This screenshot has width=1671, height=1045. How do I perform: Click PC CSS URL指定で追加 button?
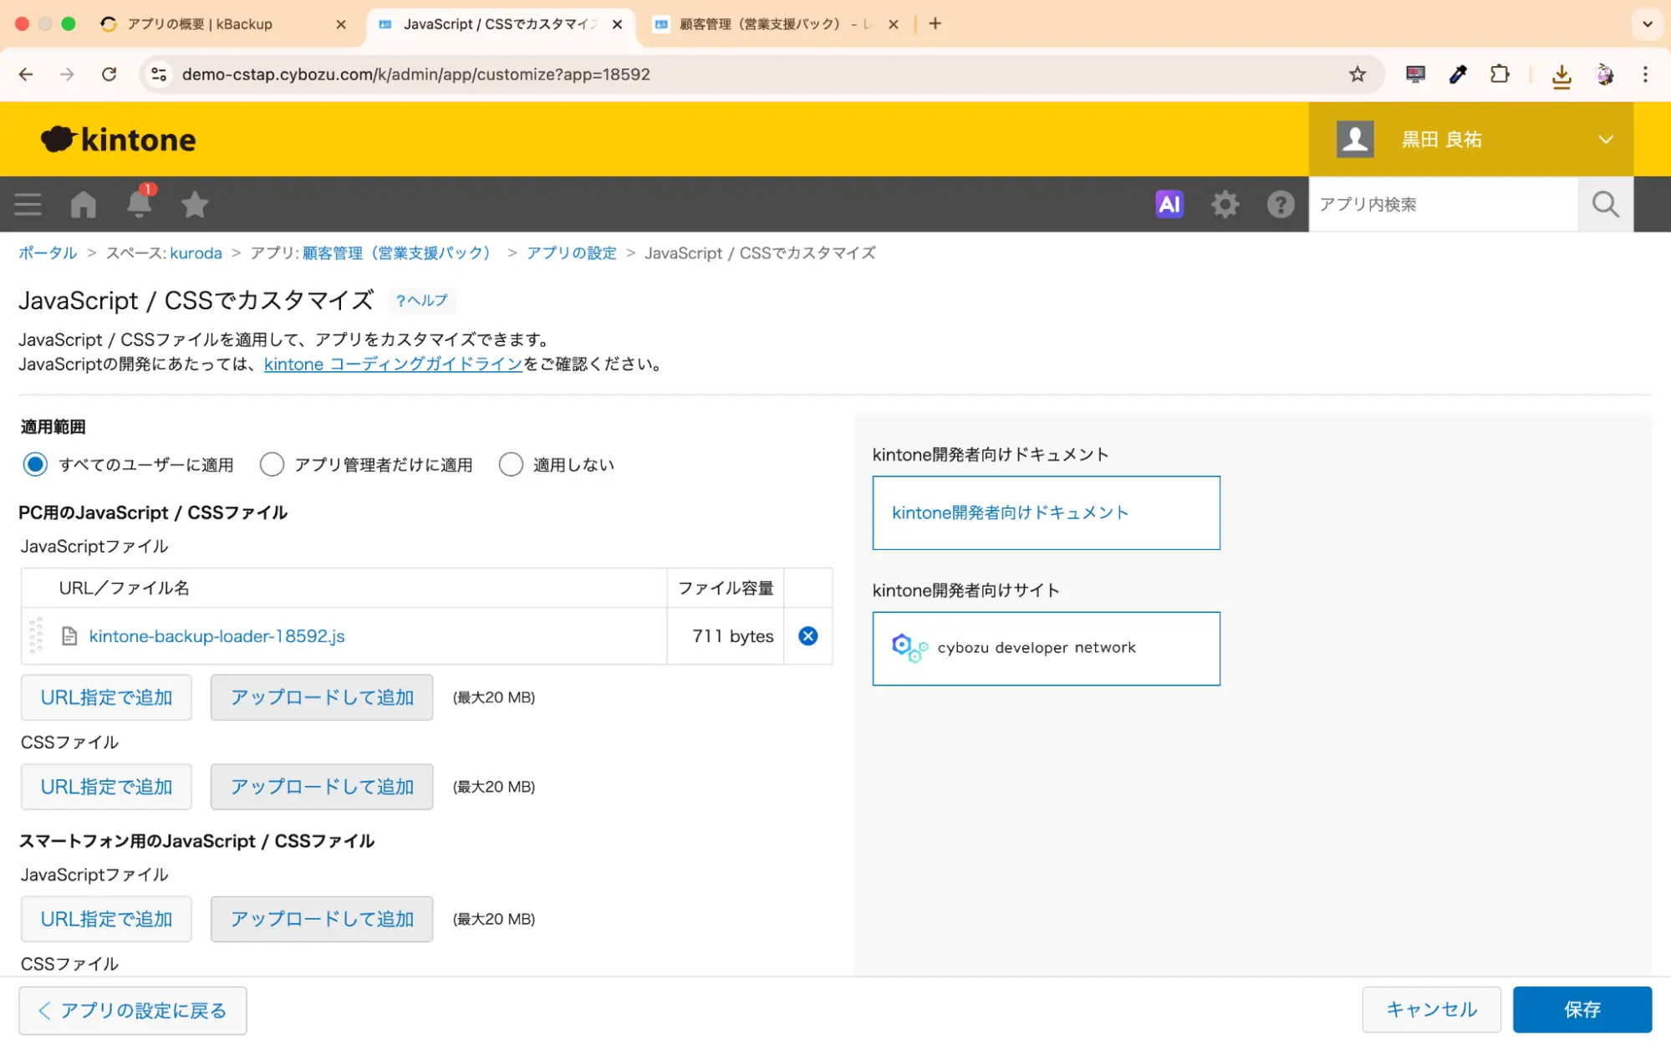coord(106,787)
